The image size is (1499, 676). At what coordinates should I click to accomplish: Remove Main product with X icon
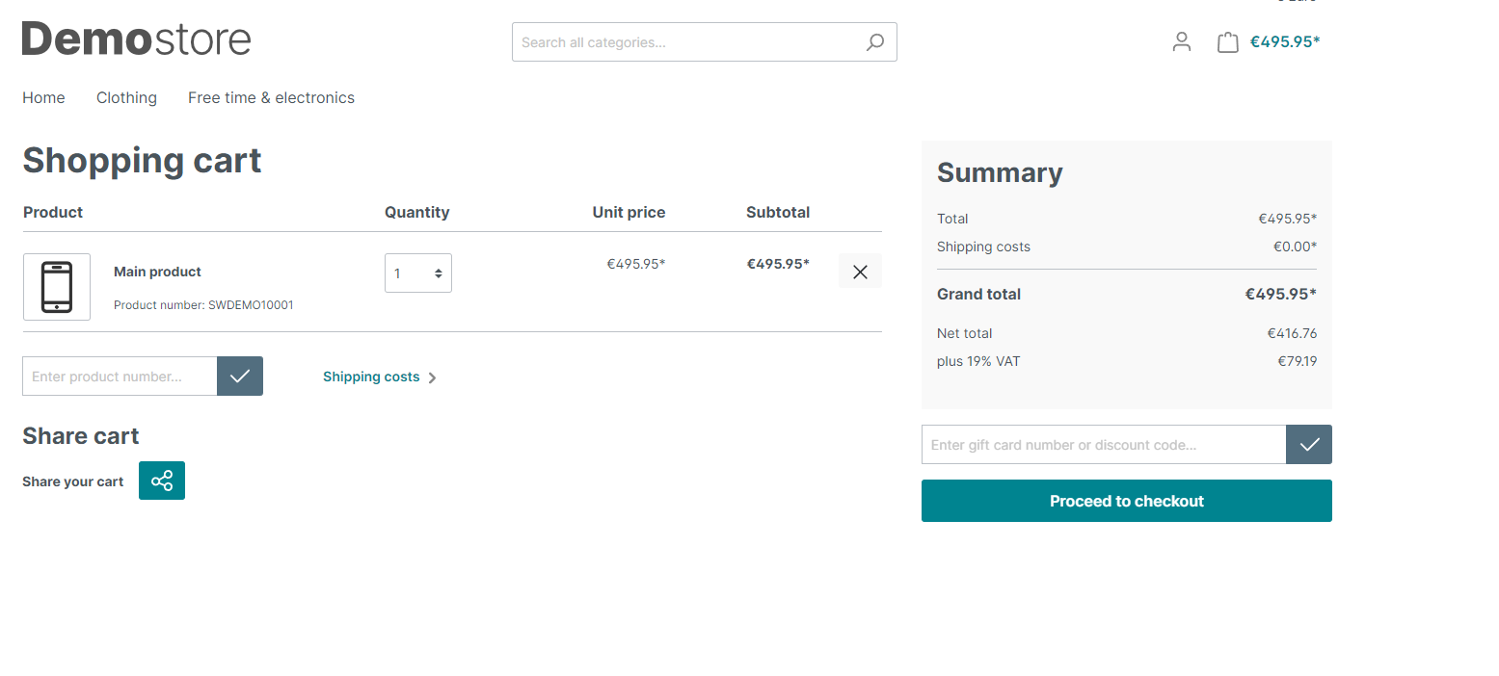(860, 272)
